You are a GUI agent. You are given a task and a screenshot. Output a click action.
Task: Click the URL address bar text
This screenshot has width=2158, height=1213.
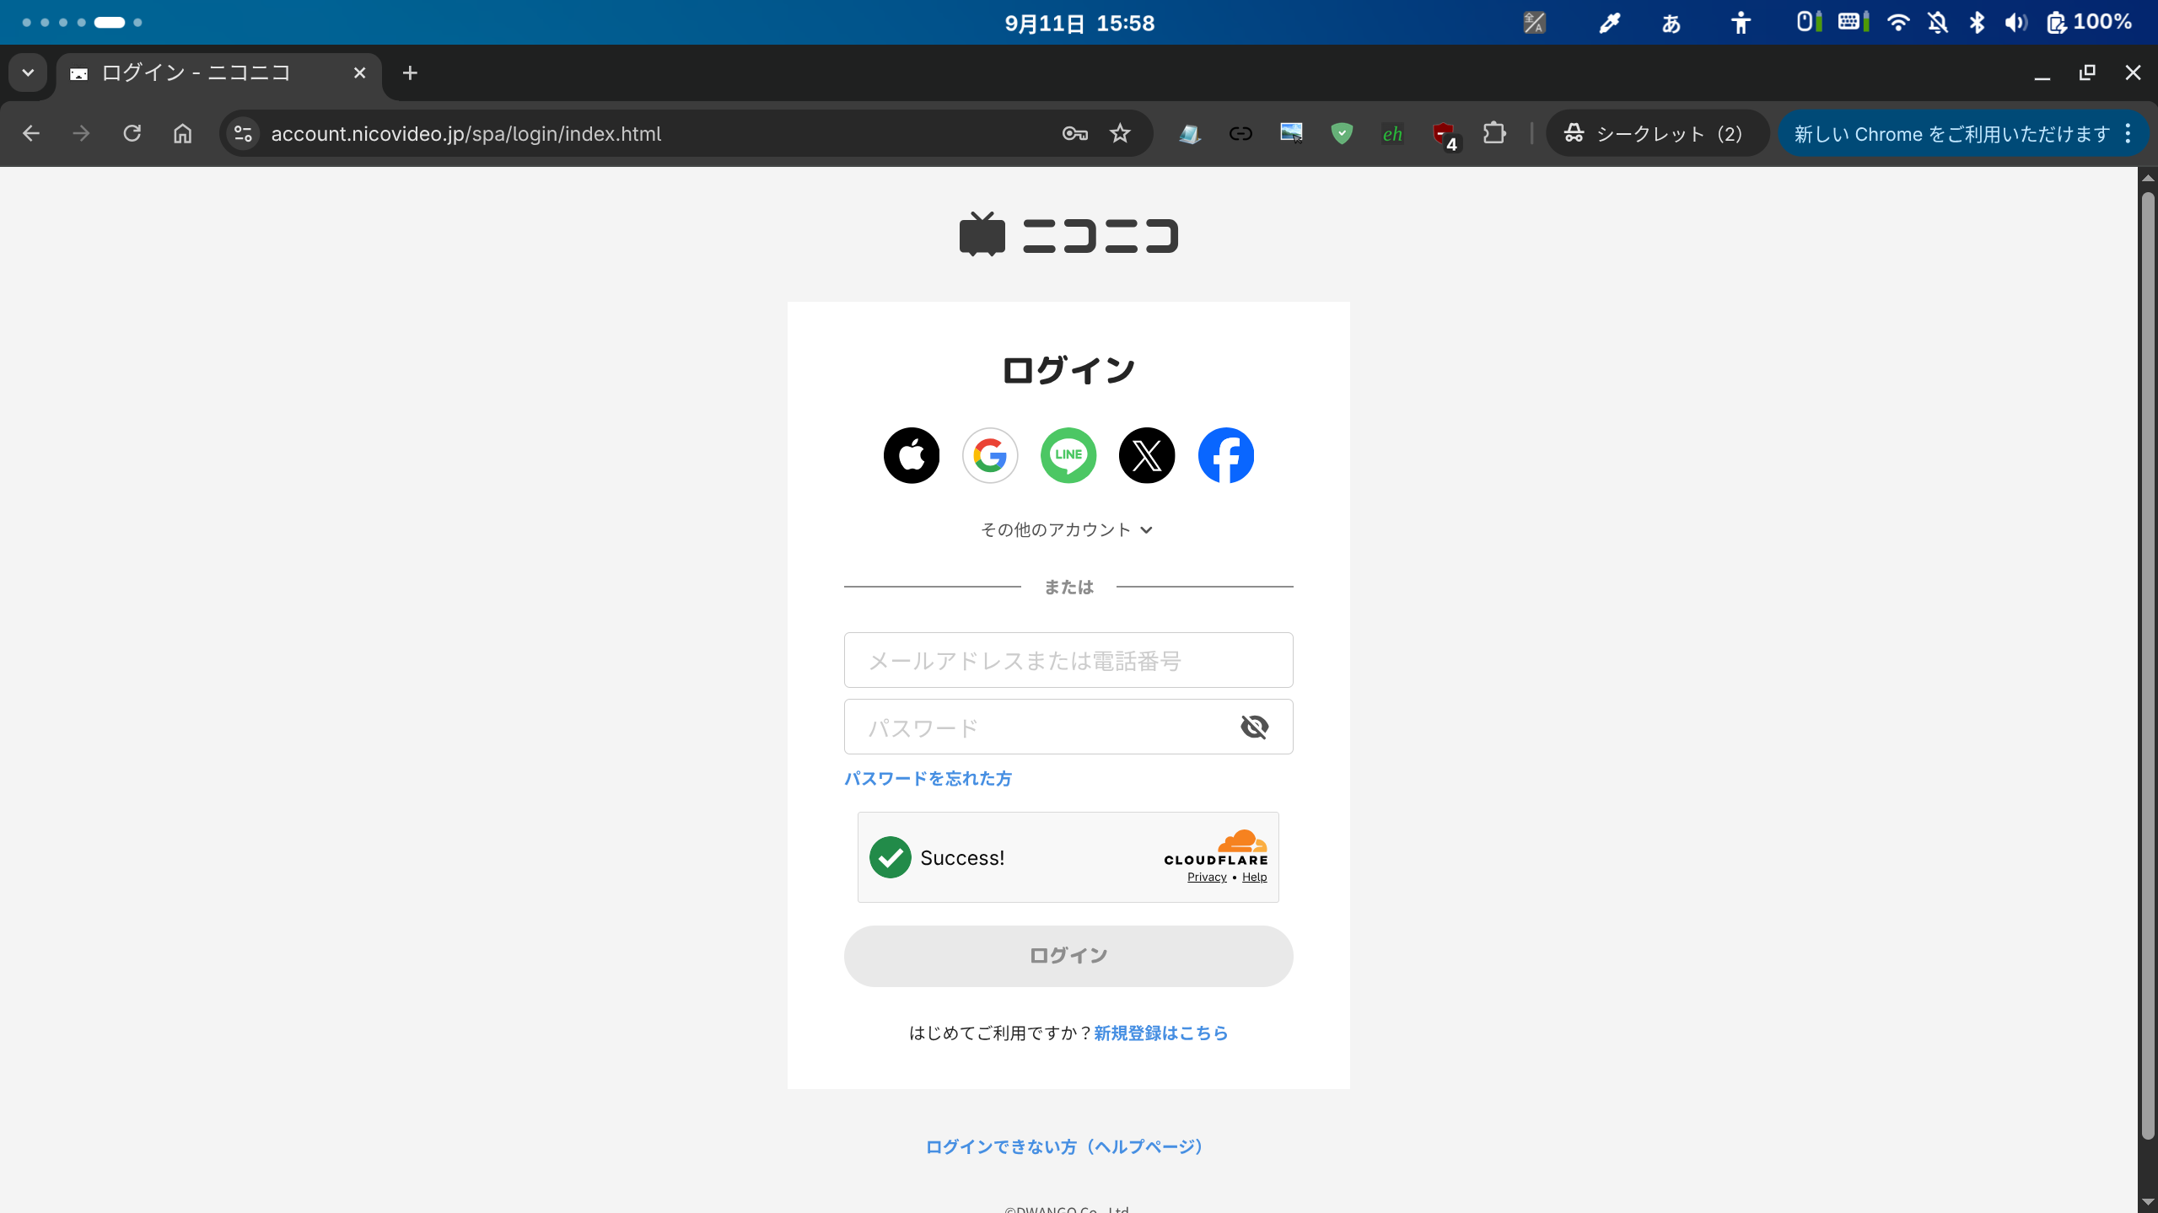point(466,133)
